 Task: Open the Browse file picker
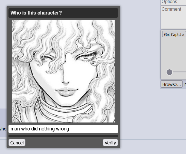172,84
